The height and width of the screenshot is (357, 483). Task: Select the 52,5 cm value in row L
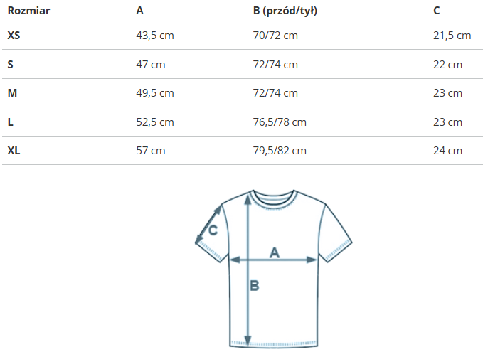154,122
